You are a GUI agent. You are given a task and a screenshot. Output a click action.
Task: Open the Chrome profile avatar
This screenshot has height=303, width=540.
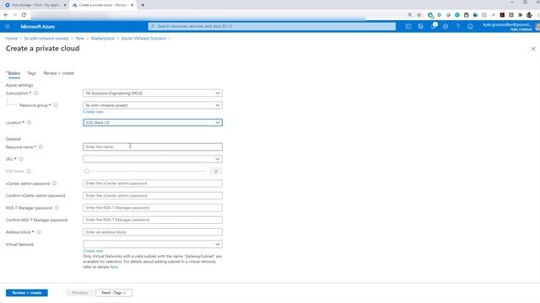click(529, 15)
